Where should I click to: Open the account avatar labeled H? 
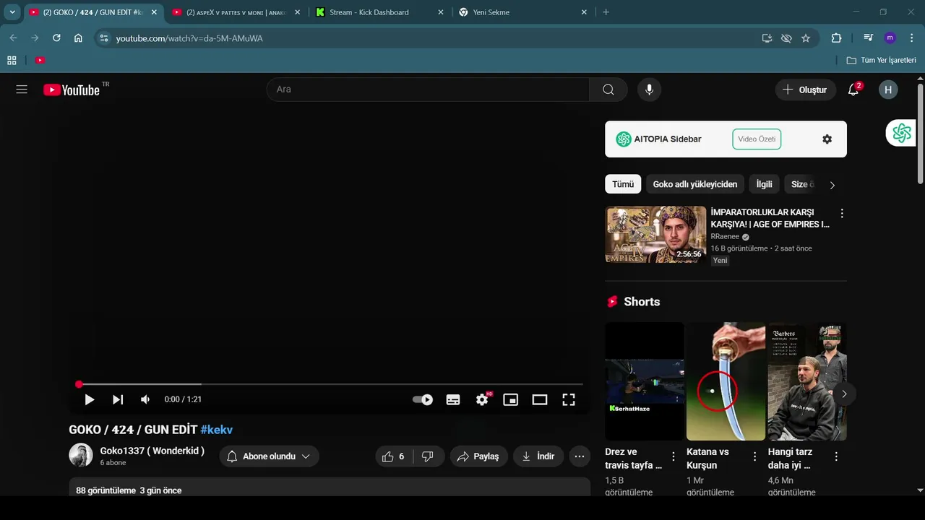pyautogui.click(x=888, y=90)
